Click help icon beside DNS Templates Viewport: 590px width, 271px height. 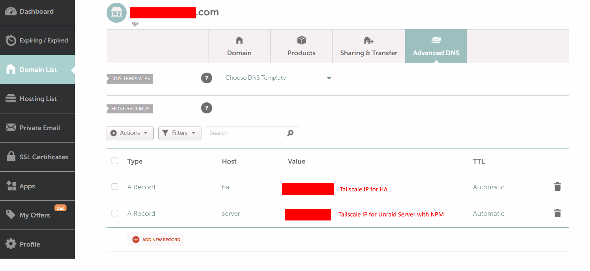click(x=206, y=78)
